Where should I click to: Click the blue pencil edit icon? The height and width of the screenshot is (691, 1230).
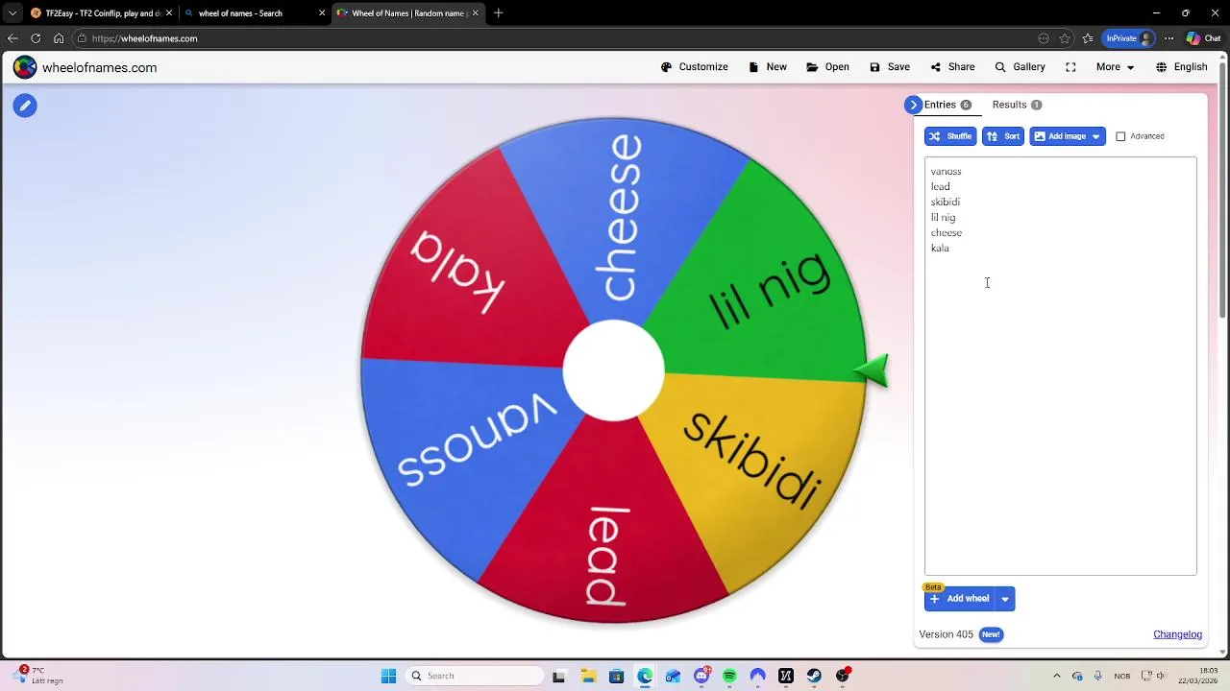[x=25, y=106]
